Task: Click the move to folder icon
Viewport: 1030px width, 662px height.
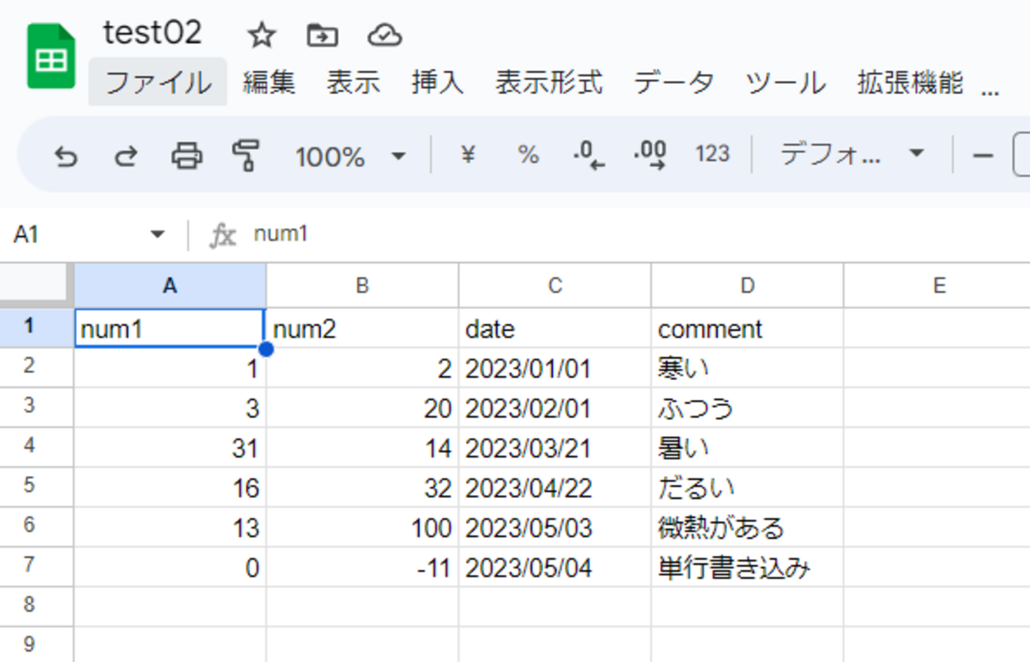Action: pyautogui.click(x=322, y=36)
